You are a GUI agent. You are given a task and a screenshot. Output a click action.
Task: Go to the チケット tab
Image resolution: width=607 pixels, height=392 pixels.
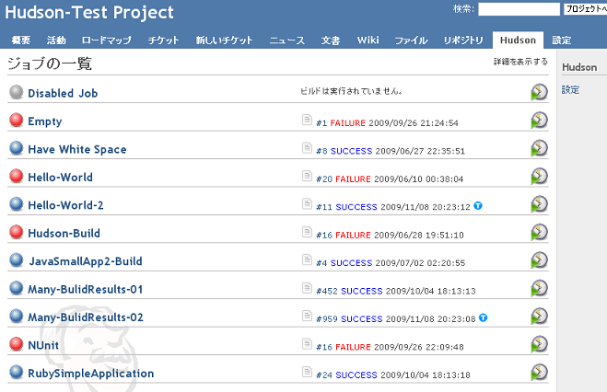[163, 40]
